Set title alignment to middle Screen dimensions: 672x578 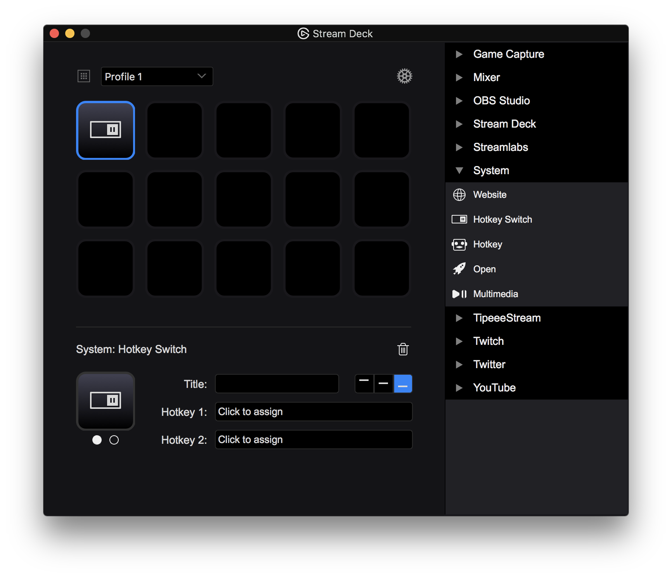point(384,384)
